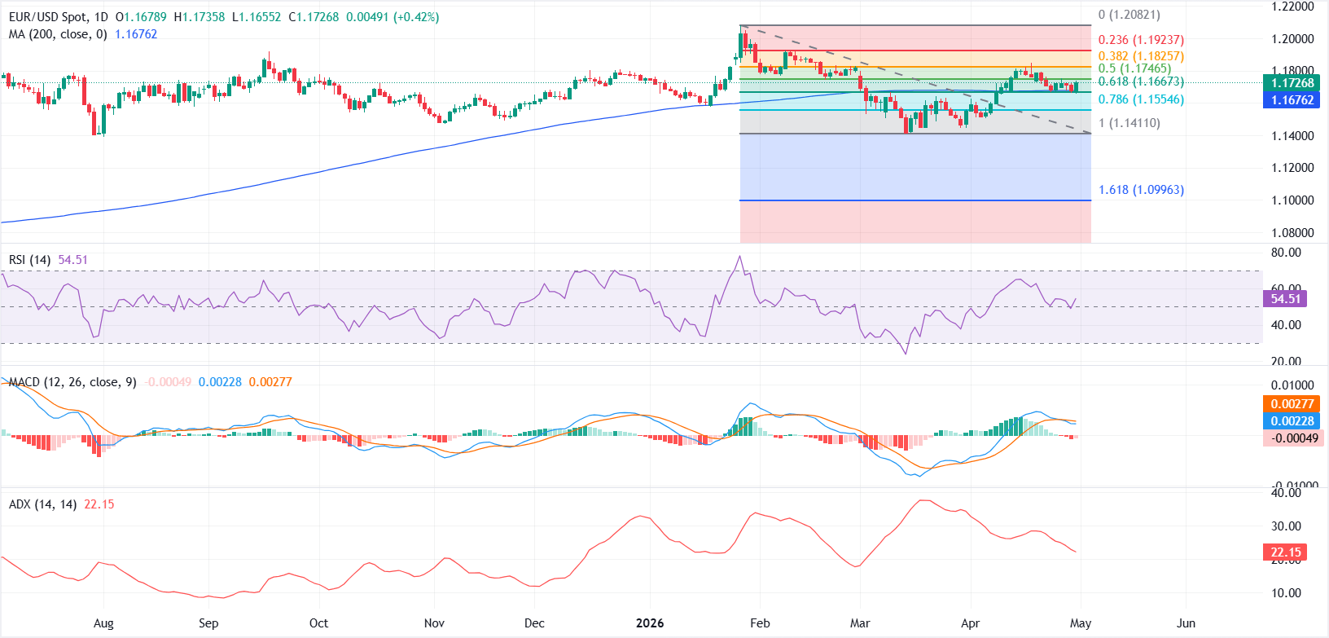
Task: Click the blue 1.16762 moving average tag
Action: pyautogui.click(x=1292, y=100)
